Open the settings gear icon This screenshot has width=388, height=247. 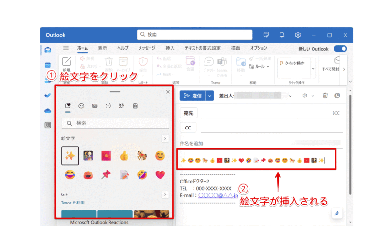click(298, 35)
